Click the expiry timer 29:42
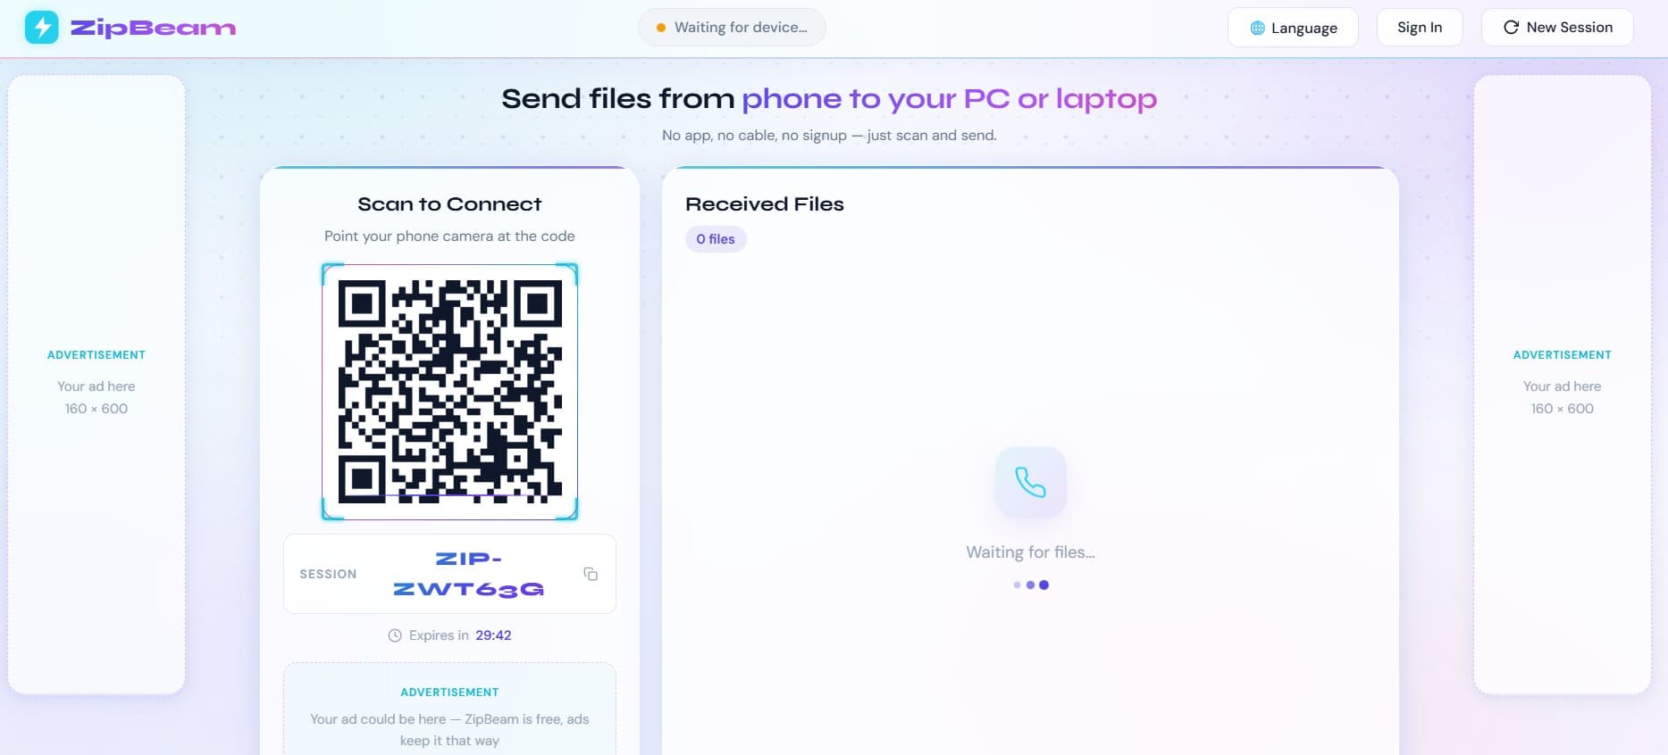This screenshot has width=1668, height=755. tap(493, 635)
